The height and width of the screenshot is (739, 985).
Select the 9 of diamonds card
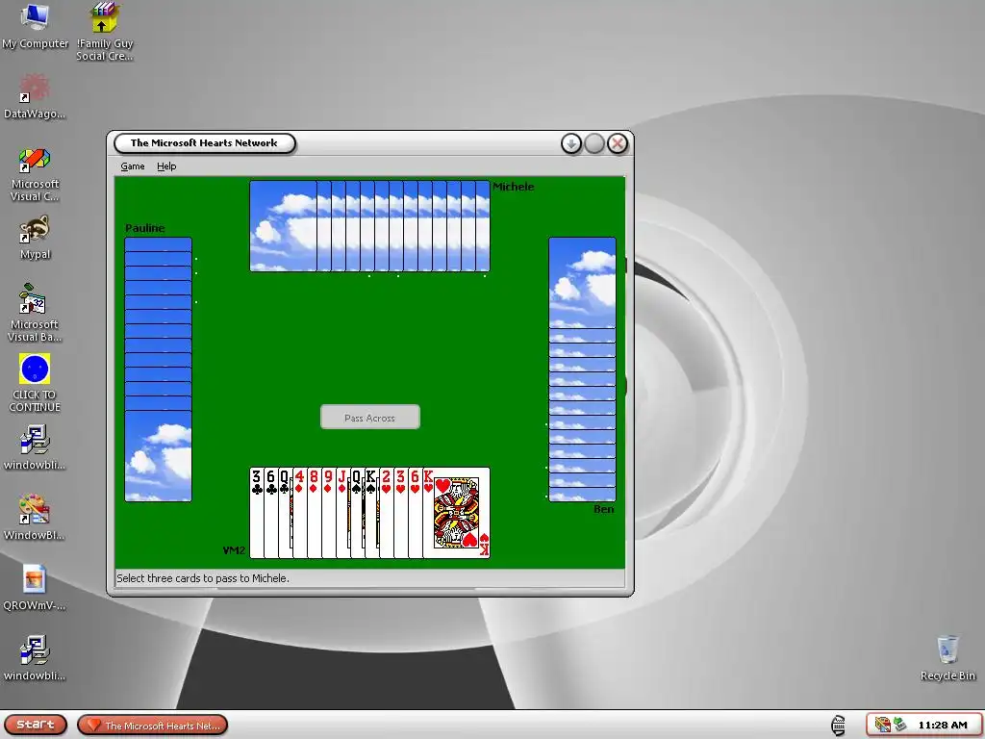point(329,513)
